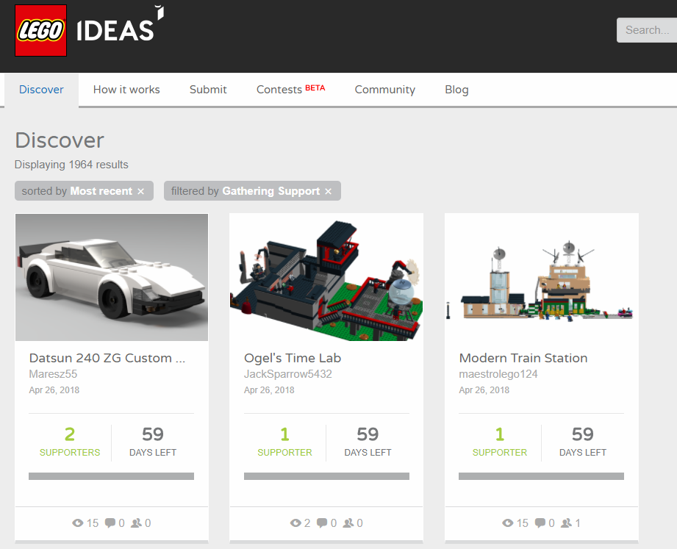Click 59 DAYS LEFT on Datsun card

(153, 442)
